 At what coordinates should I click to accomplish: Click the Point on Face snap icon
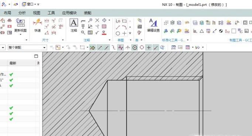(x=162, y=48)
